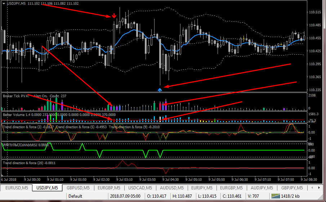Click the 2108 scale value on PVA pane
Image resolution: width=326 pixels, height=202 pixels.
(x=312, y=95)
